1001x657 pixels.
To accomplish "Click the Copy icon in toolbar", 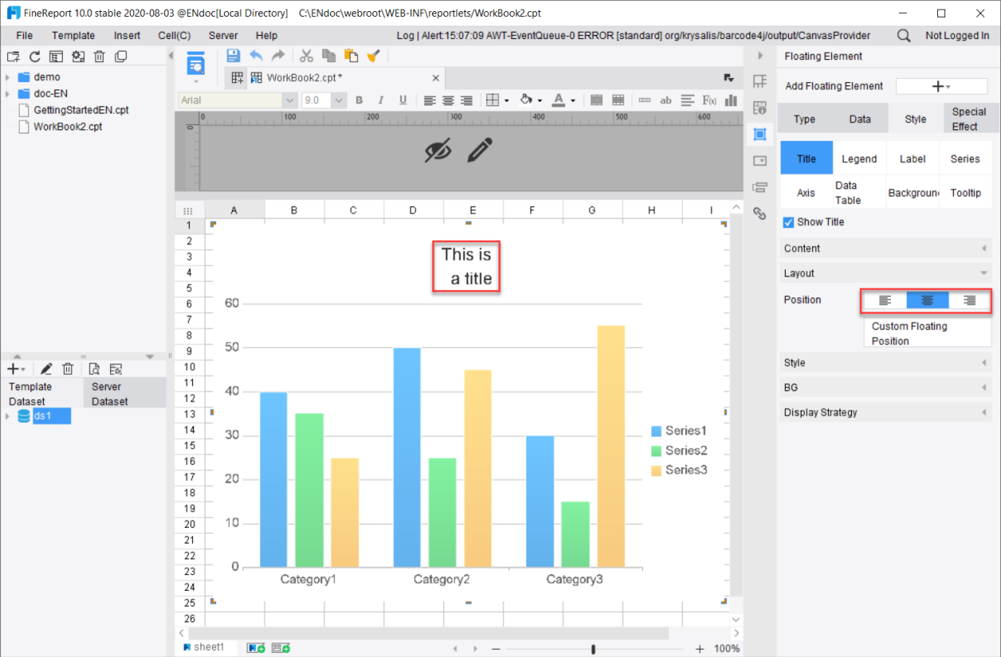I will (x=329, y=56).
